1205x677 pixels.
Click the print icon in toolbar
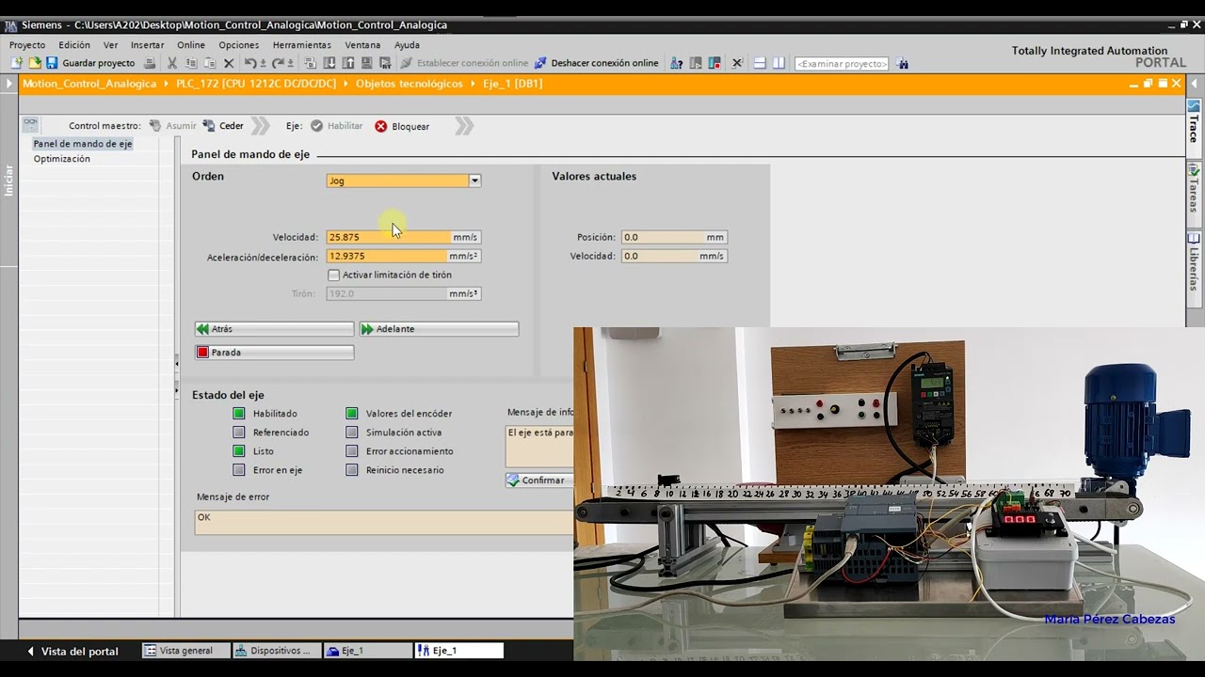click(150, 63)
